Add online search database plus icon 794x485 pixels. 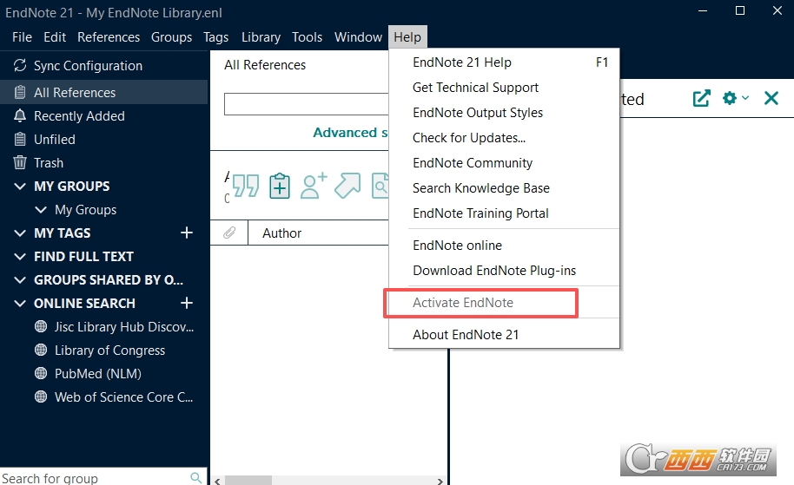187,303
